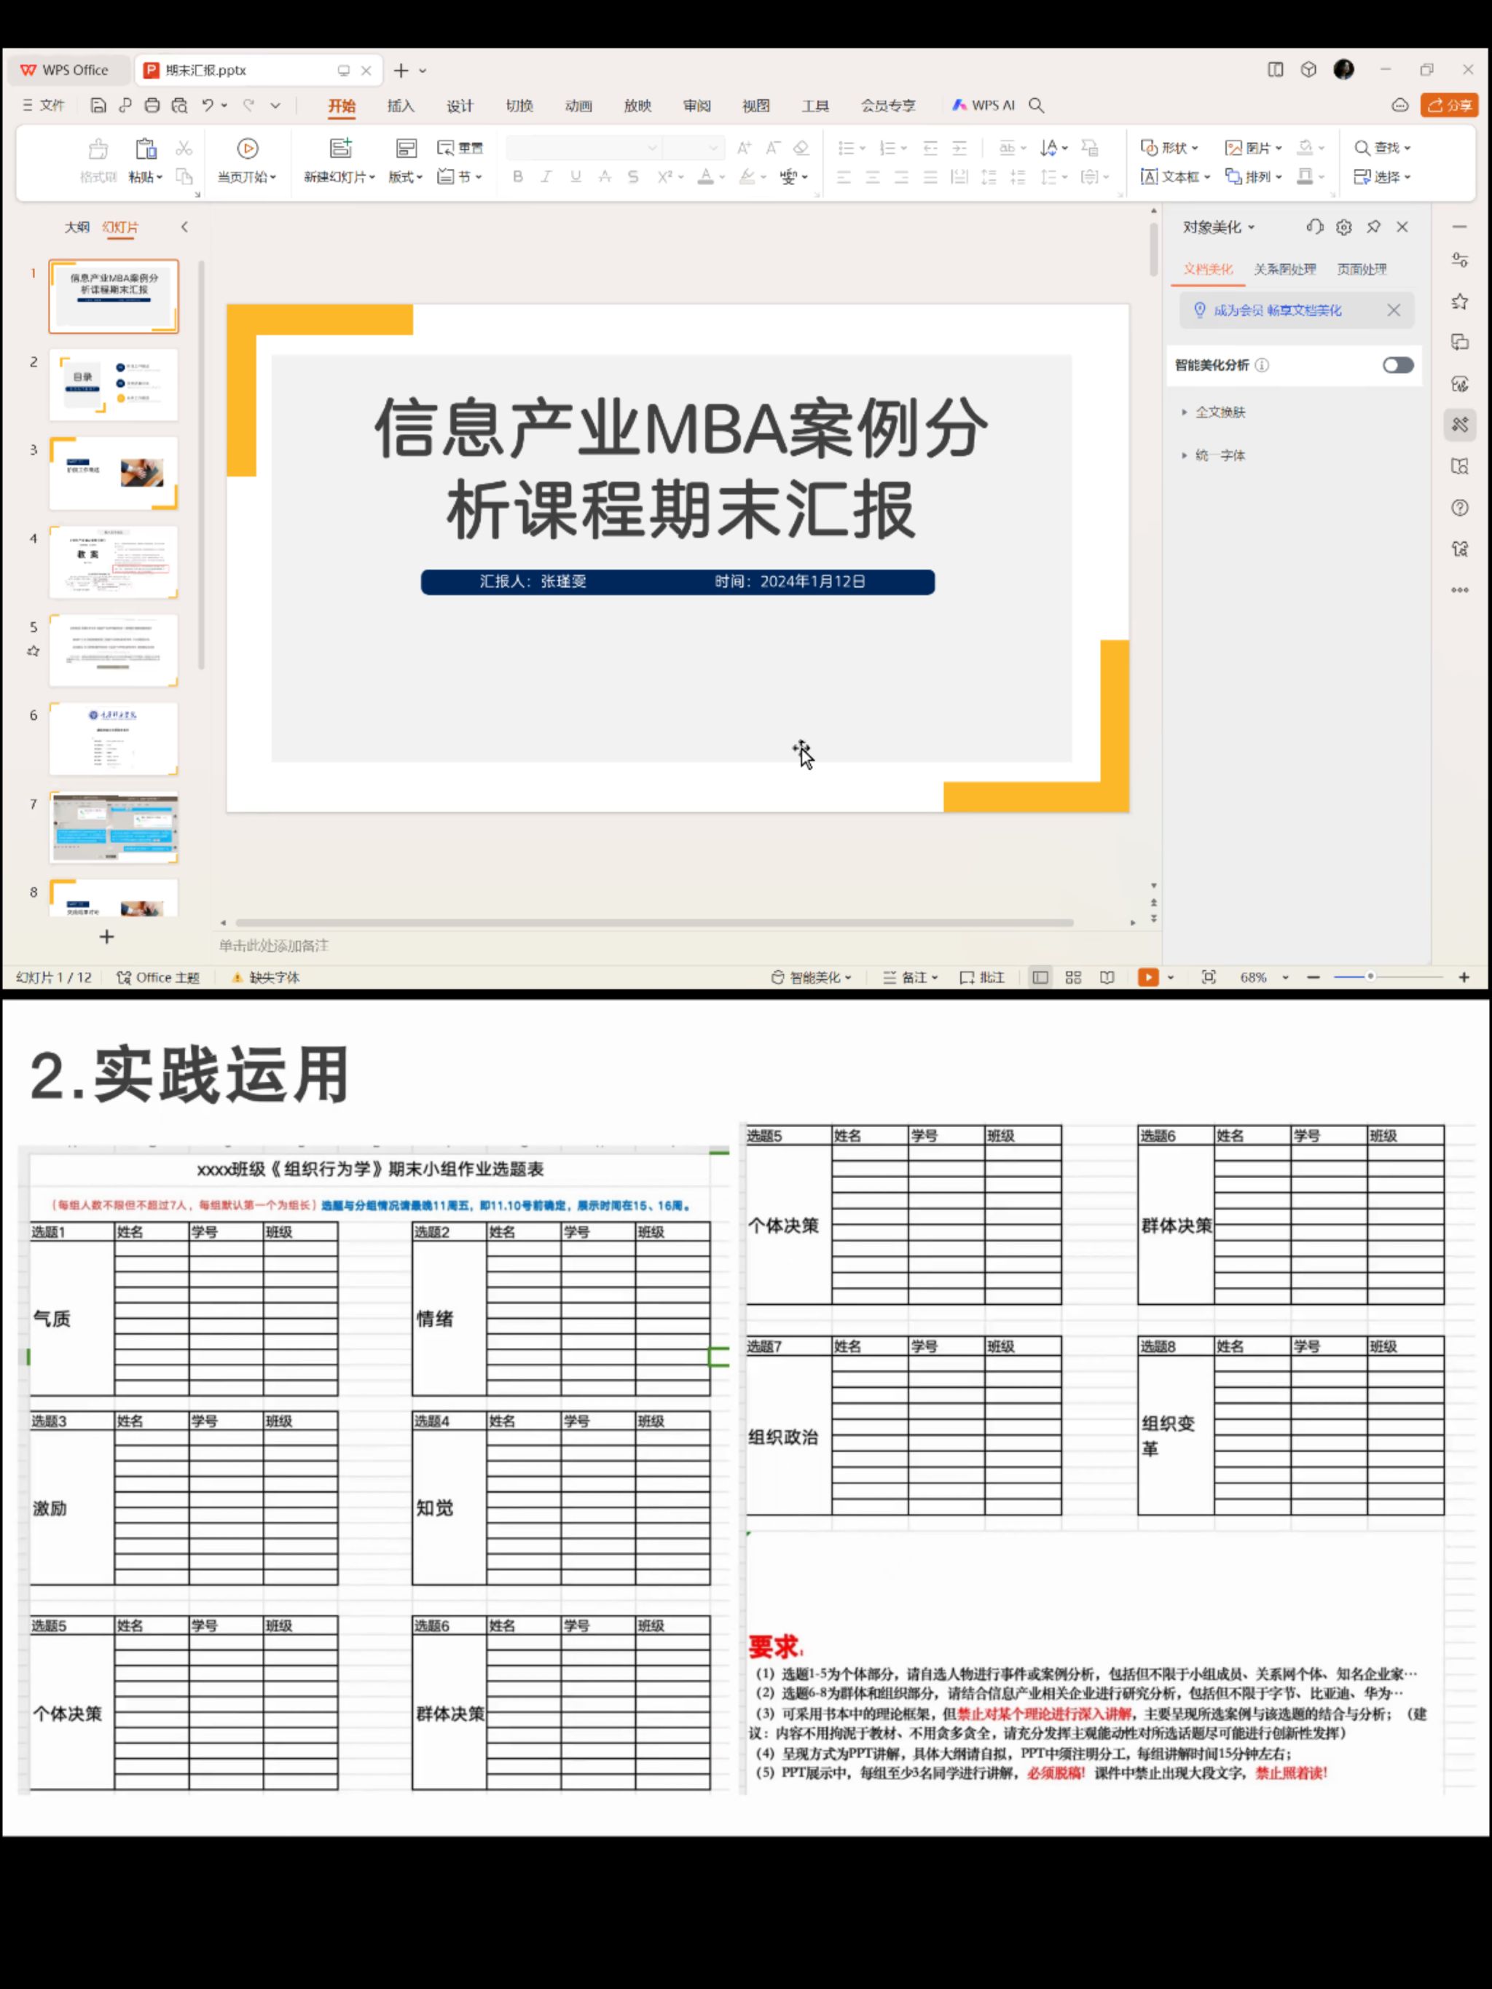Switch to relation diagram processing tab
1492x1989 pixels.
(1285, 269)
